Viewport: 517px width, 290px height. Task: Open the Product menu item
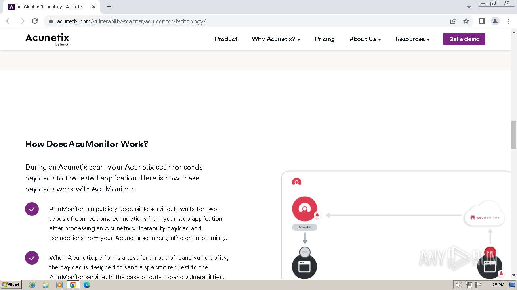[226, 39]
